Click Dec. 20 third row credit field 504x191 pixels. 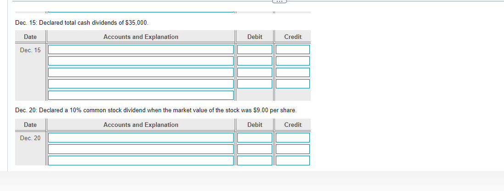tap(293, 160)
